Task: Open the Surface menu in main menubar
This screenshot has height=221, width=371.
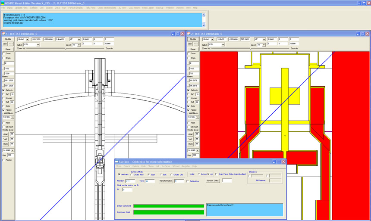Action: tap(34, 8)
